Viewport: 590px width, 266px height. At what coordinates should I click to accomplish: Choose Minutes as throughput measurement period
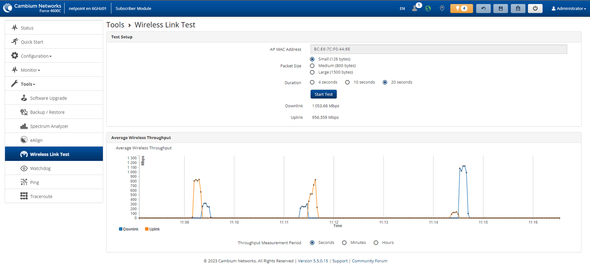point(344,243)
